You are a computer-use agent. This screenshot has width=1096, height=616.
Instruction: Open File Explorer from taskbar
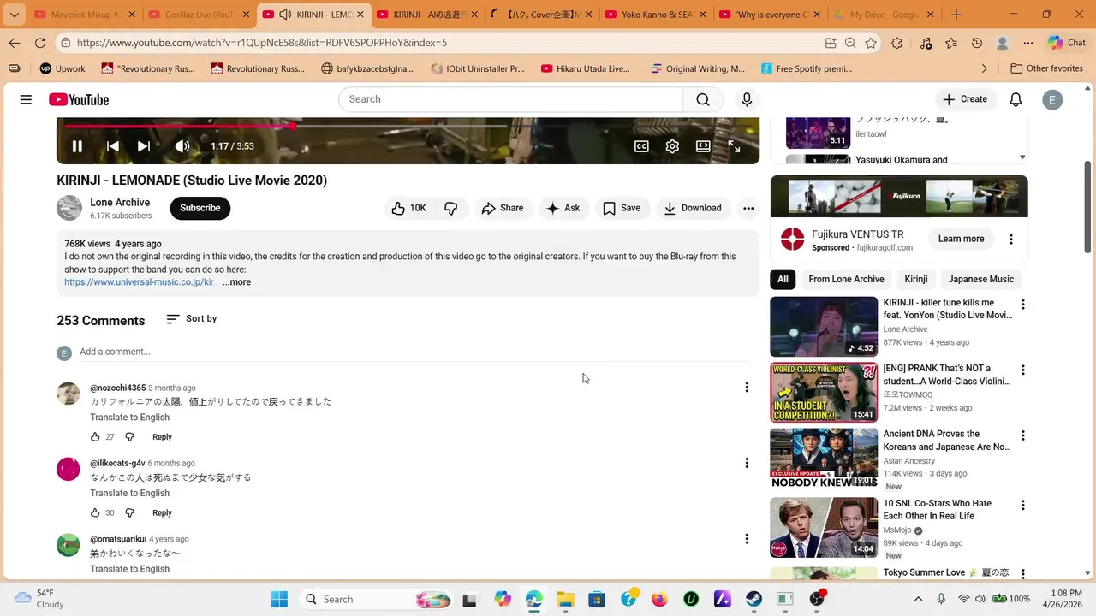tap(565, 599)
